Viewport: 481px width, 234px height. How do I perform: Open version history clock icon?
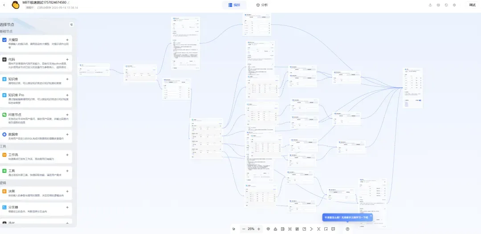(446, 5)
